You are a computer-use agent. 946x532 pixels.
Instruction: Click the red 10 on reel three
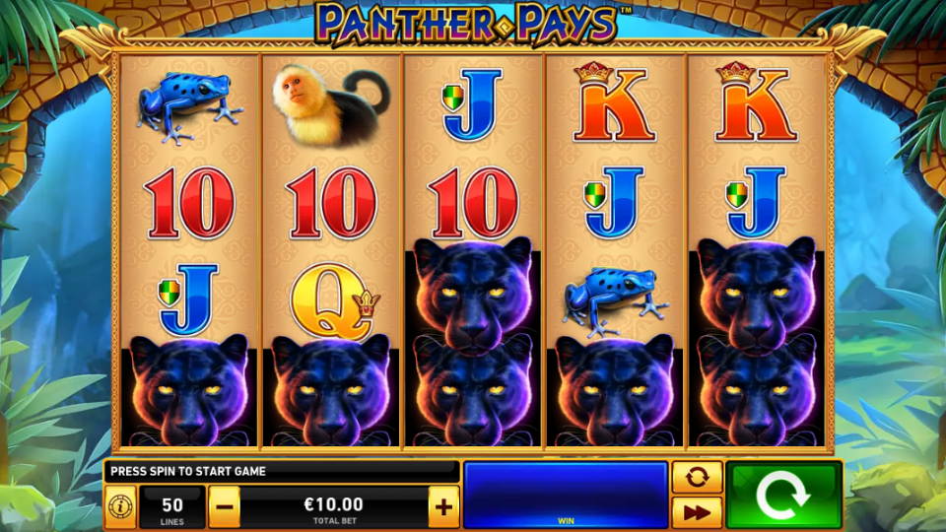tap(473, 203)
